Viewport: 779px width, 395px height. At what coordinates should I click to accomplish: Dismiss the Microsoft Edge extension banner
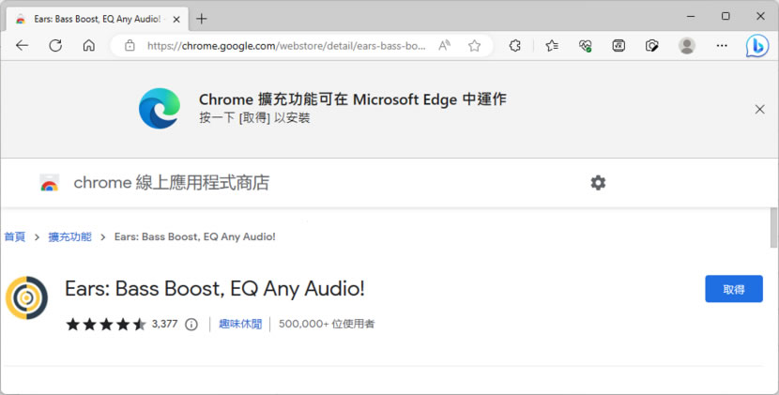[x=759, y=110]
